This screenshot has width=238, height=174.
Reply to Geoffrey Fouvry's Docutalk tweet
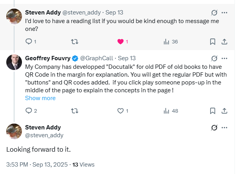[29, 111]
